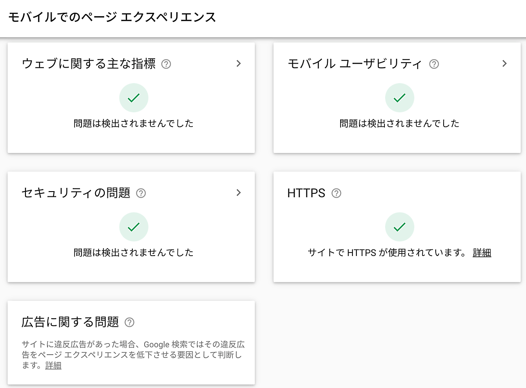Click green checkmark in ウェブに関する主な指標 card

134,98
